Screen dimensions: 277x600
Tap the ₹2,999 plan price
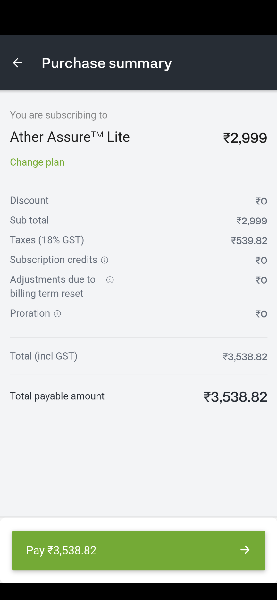[245, 138]
